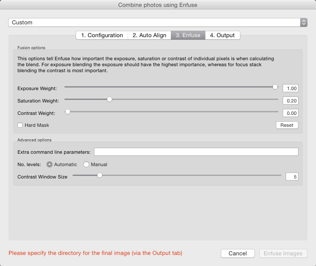
Task: Click the Contrast Weight value field 0.00
Action: tap(290, 113)
